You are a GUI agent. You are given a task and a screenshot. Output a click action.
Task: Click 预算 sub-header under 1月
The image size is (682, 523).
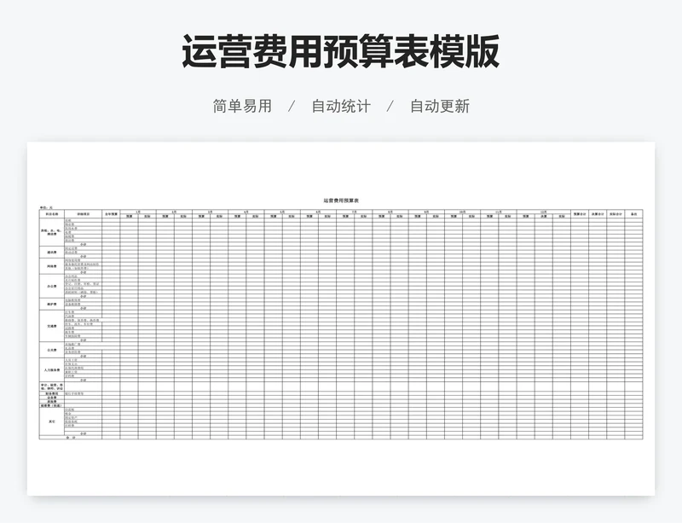[x=130, y=216]
